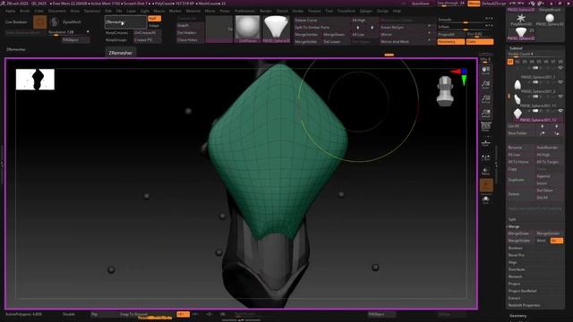
Task: Click curved down arrow beside New Folder
Action: 557,133
